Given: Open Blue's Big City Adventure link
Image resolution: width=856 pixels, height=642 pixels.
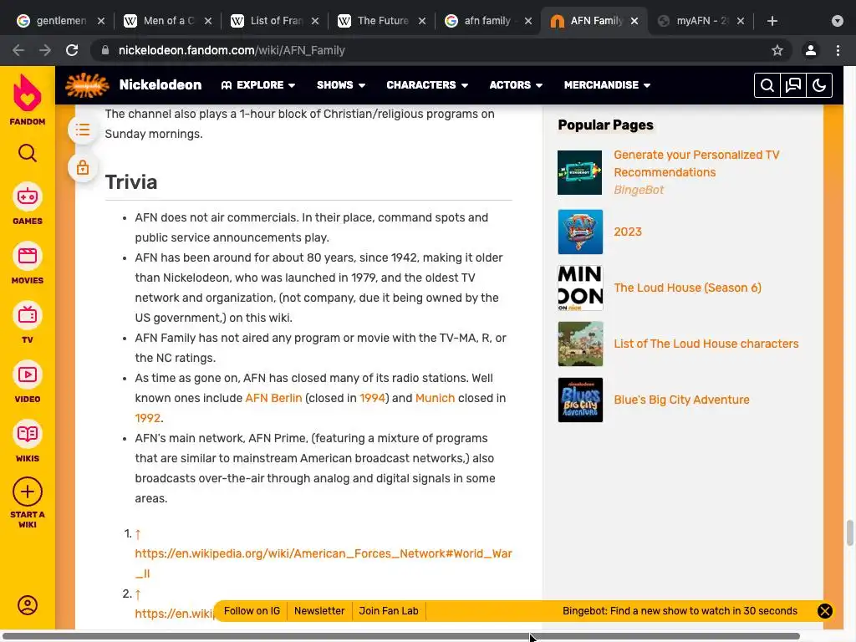Looking at the screenshot, I should [x=681, y=400].
